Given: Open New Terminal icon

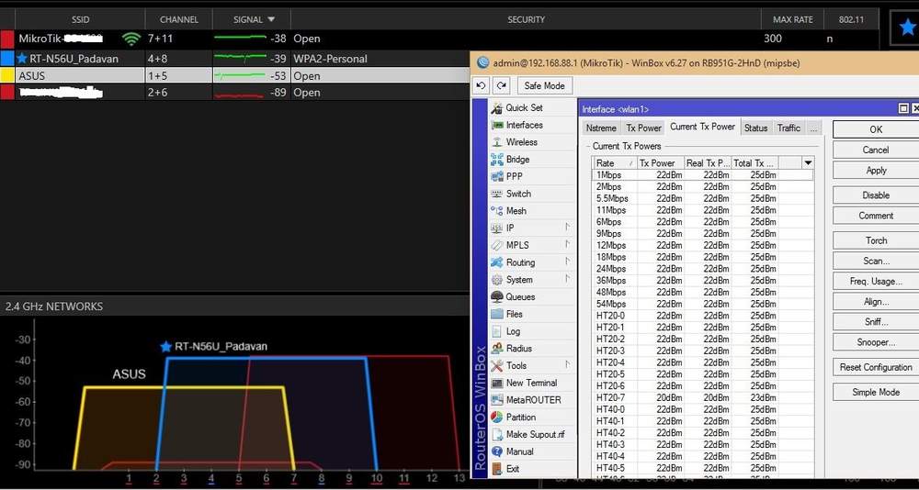Looking at the screenshot, I should pyautogui.click(x=497, y=383).
